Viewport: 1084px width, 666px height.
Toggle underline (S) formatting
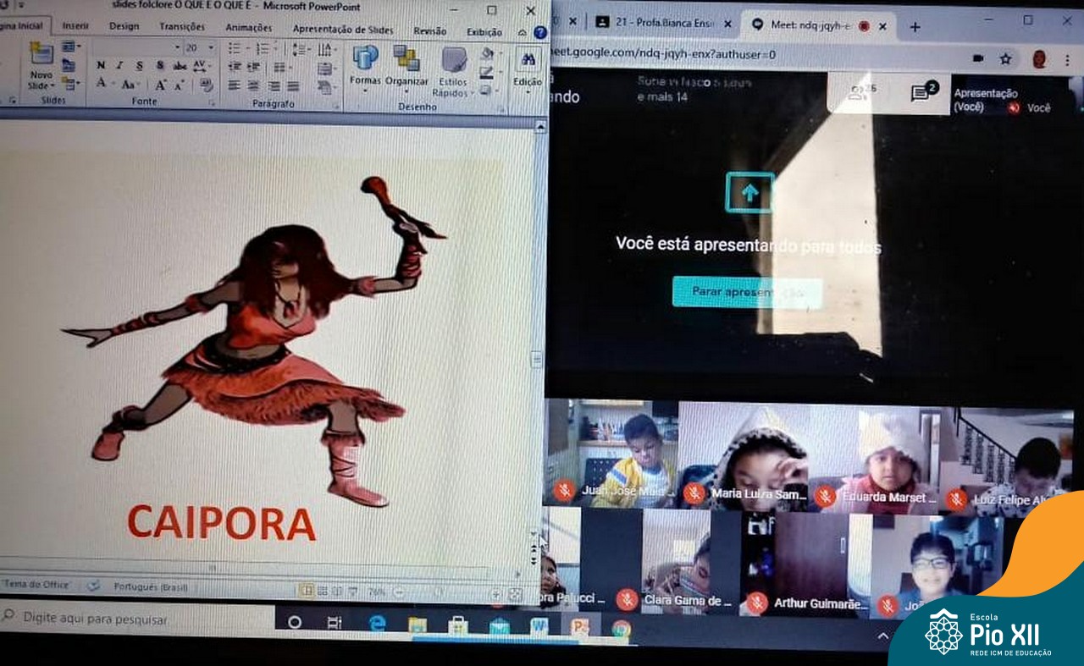[x=140, y=65]
